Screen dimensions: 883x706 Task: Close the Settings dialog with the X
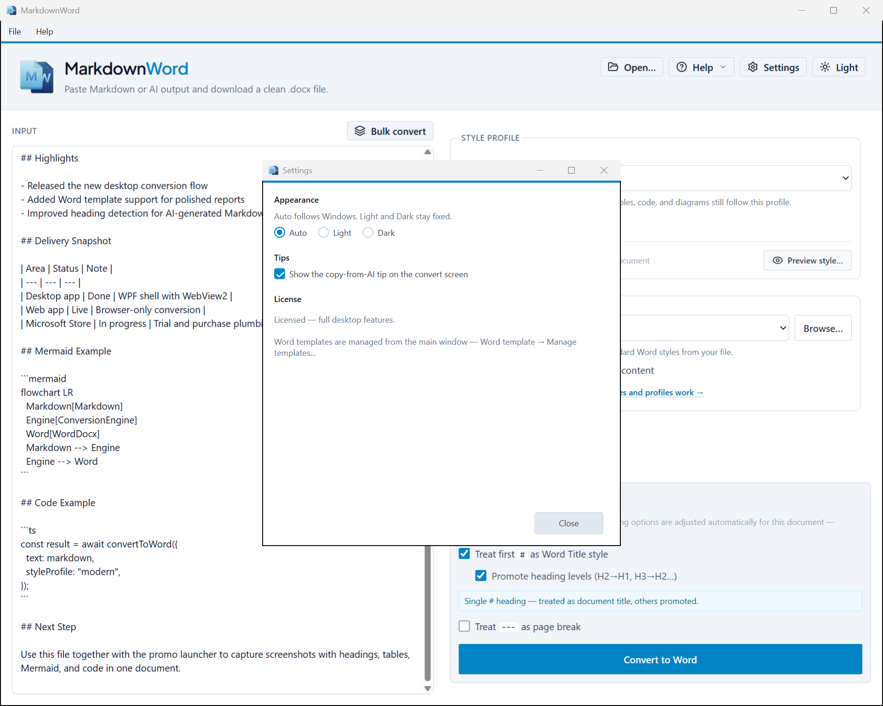coord(604,171)
